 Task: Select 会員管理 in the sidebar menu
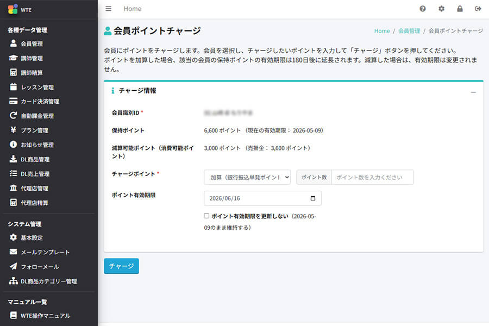(33, 43)
